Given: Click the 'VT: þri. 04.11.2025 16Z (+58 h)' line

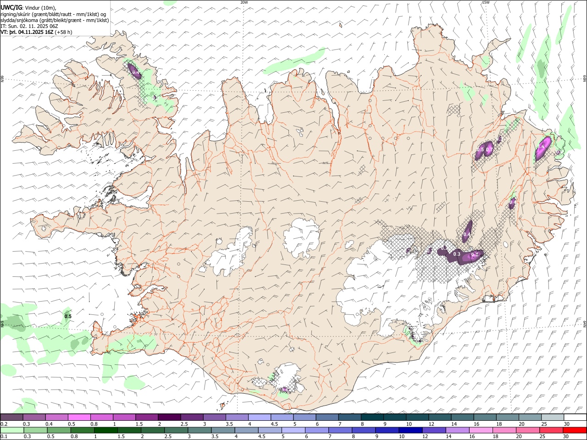Looking at the screenshot, I should pyautogui.click(x=36, y=32).
